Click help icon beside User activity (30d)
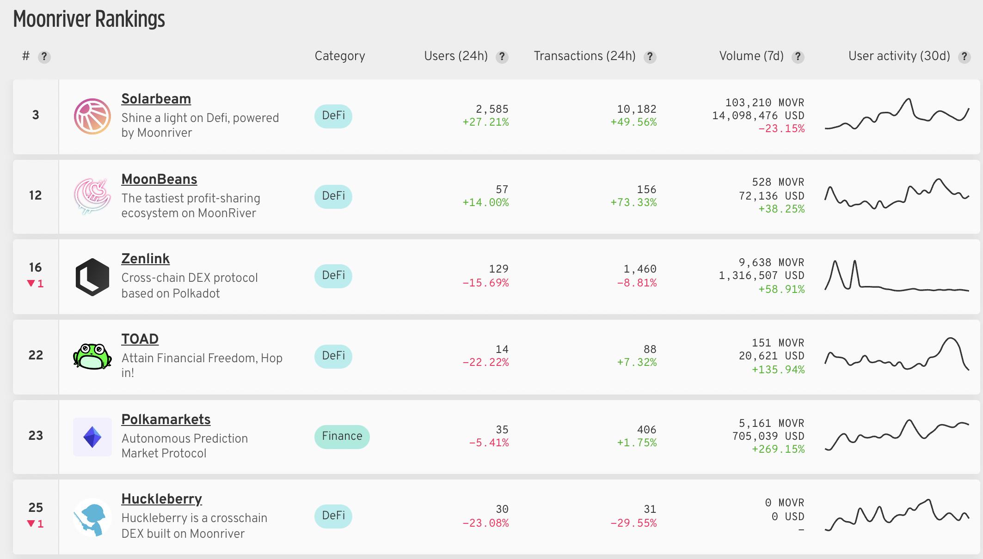The image size is (983, 559). [964, 57]
